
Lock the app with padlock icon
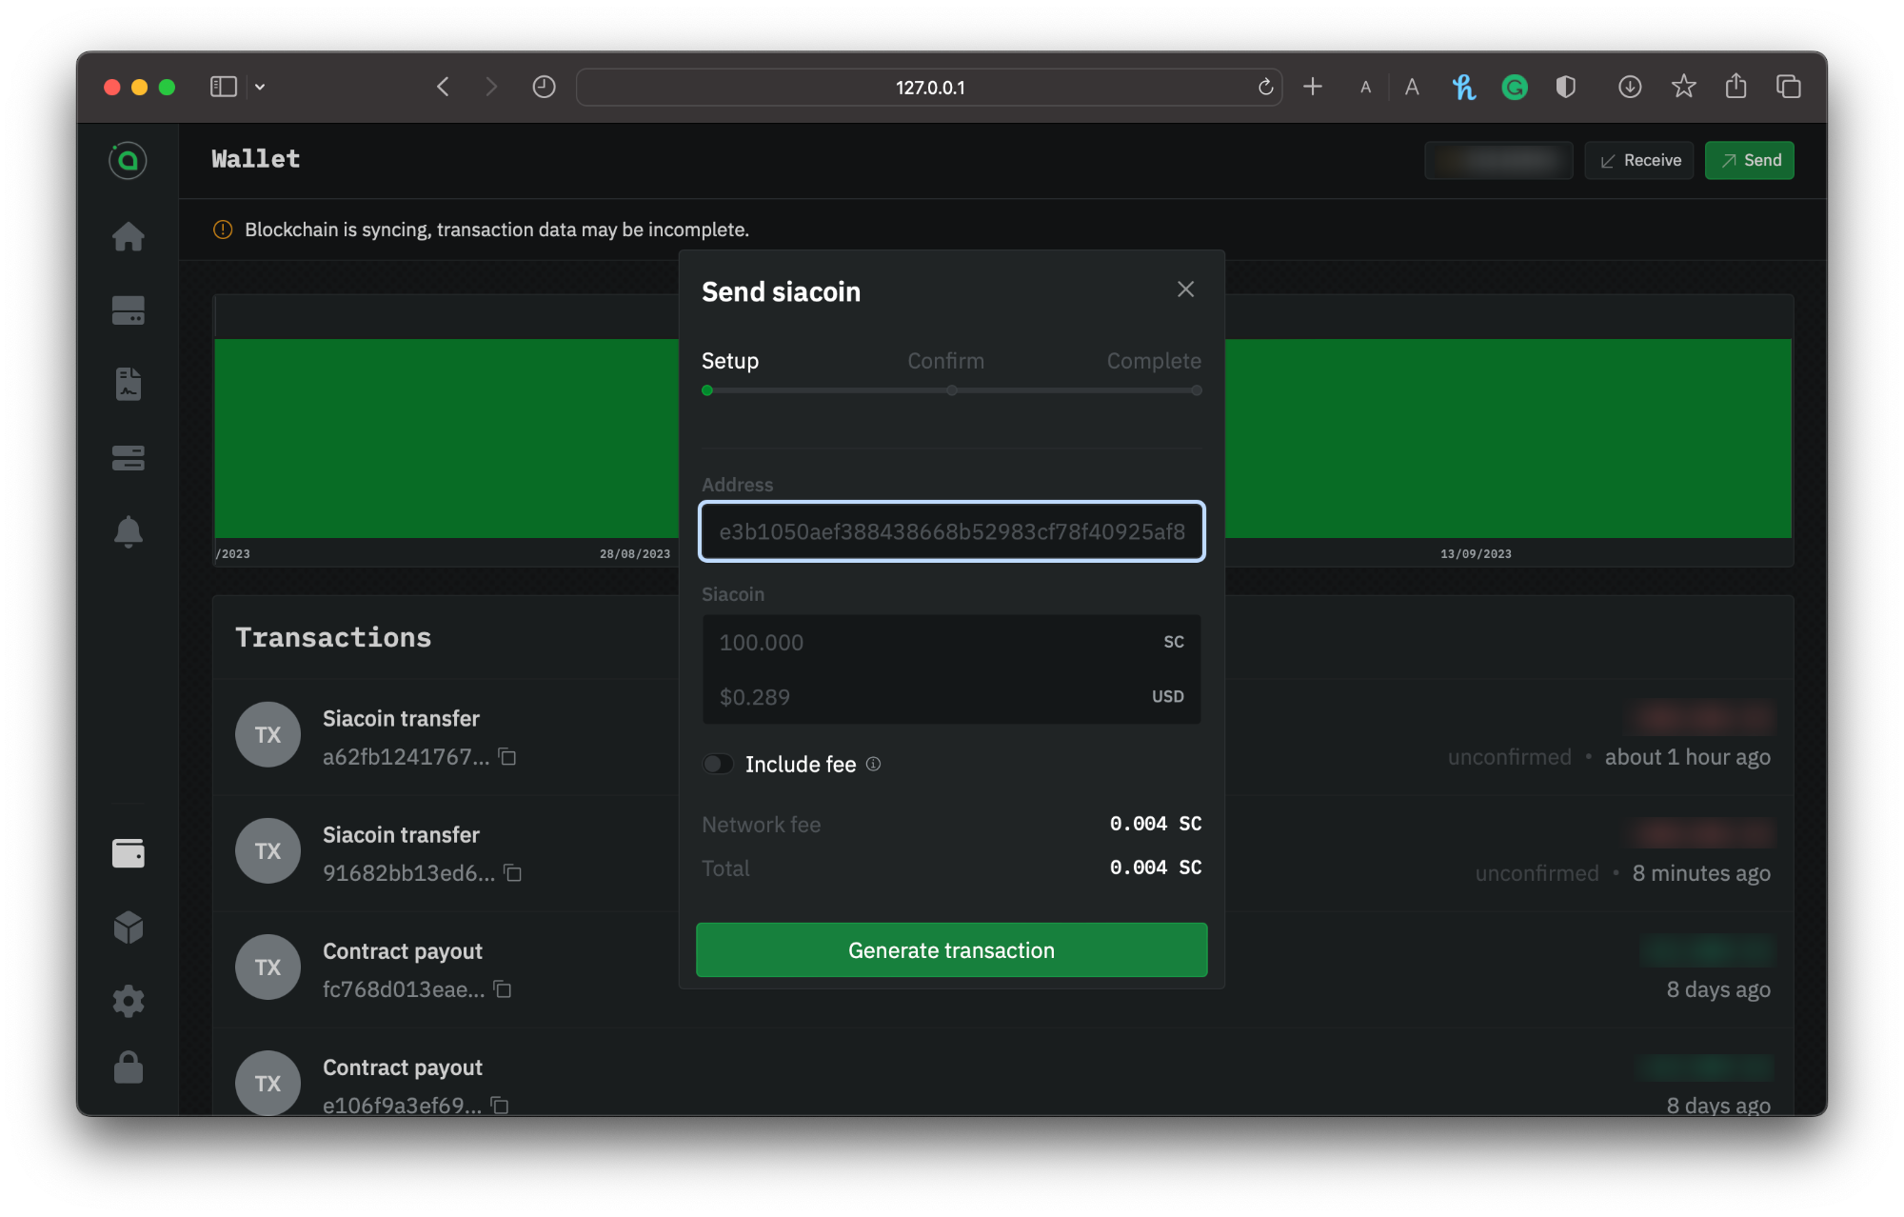coord(128,1067)
